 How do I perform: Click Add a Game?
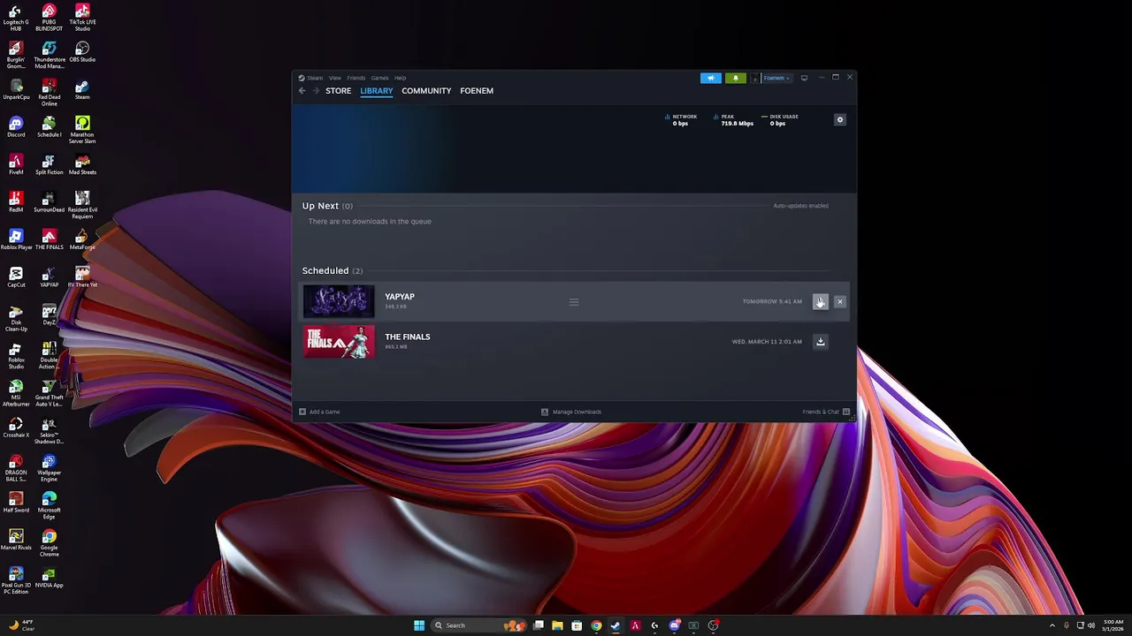(x=319, y=412)
